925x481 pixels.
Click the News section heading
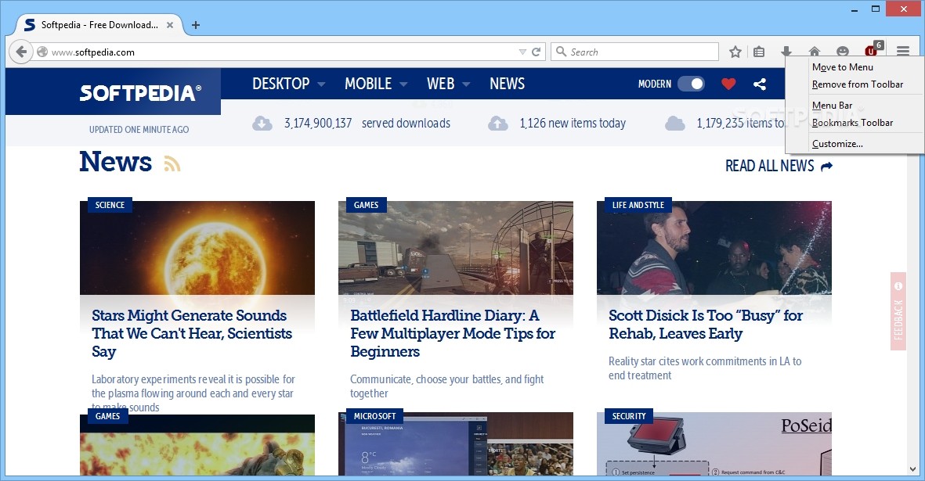point(116,162)
